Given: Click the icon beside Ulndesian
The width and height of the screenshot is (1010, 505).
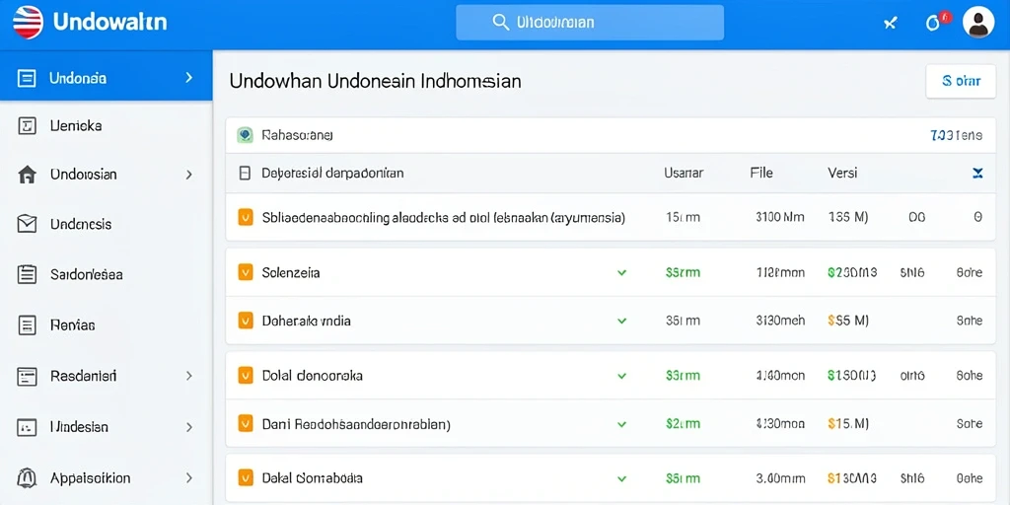Looking at the screenshot, I should (27, 427).
